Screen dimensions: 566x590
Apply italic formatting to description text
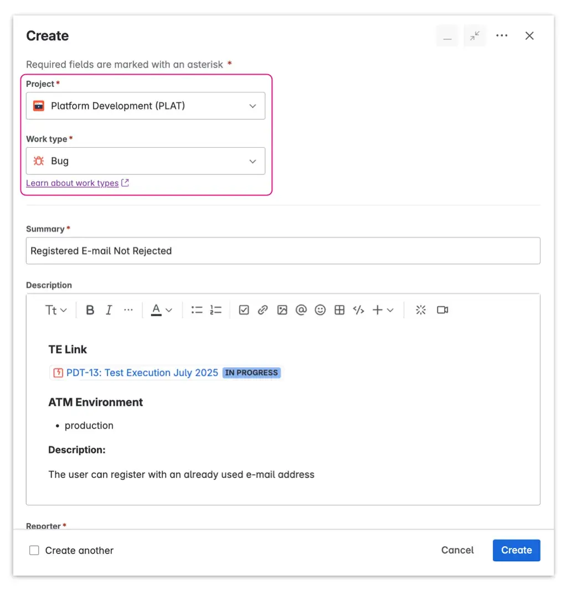(x=109, y=310)
